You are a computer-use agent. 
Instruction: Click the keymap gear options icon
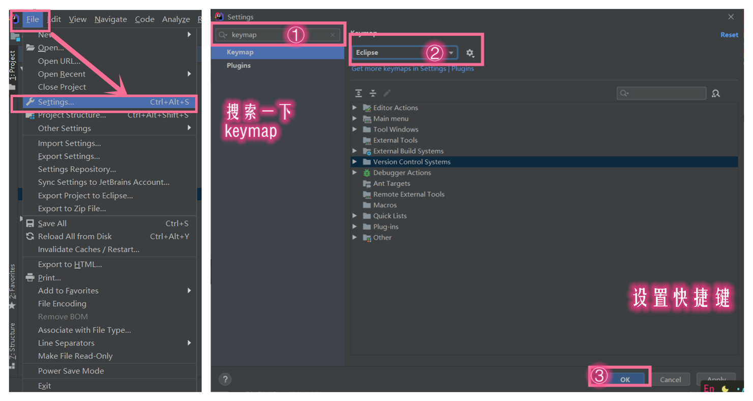point(470,53)
